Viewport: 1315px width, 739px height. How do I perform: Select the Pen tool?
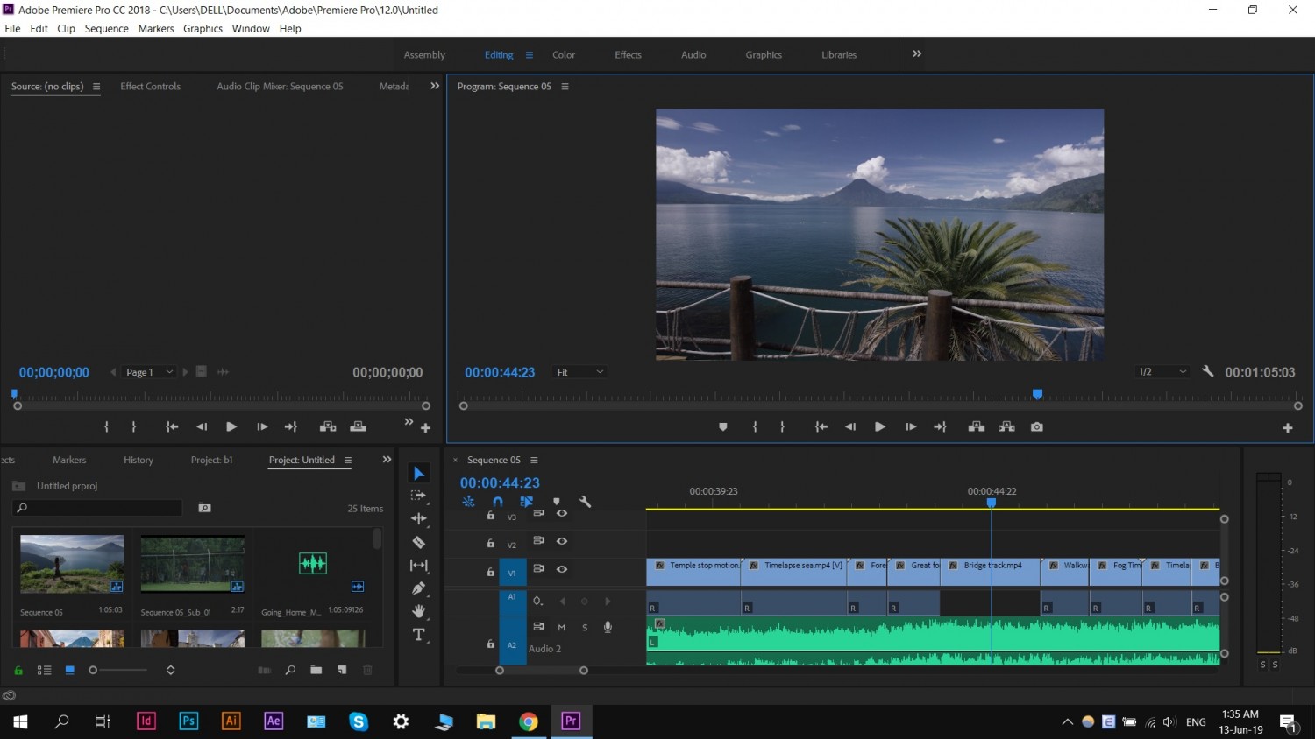pos(419,588)
